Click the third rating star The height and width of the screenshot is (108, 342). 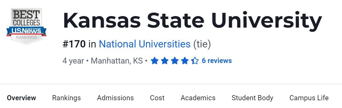point(175,61)
